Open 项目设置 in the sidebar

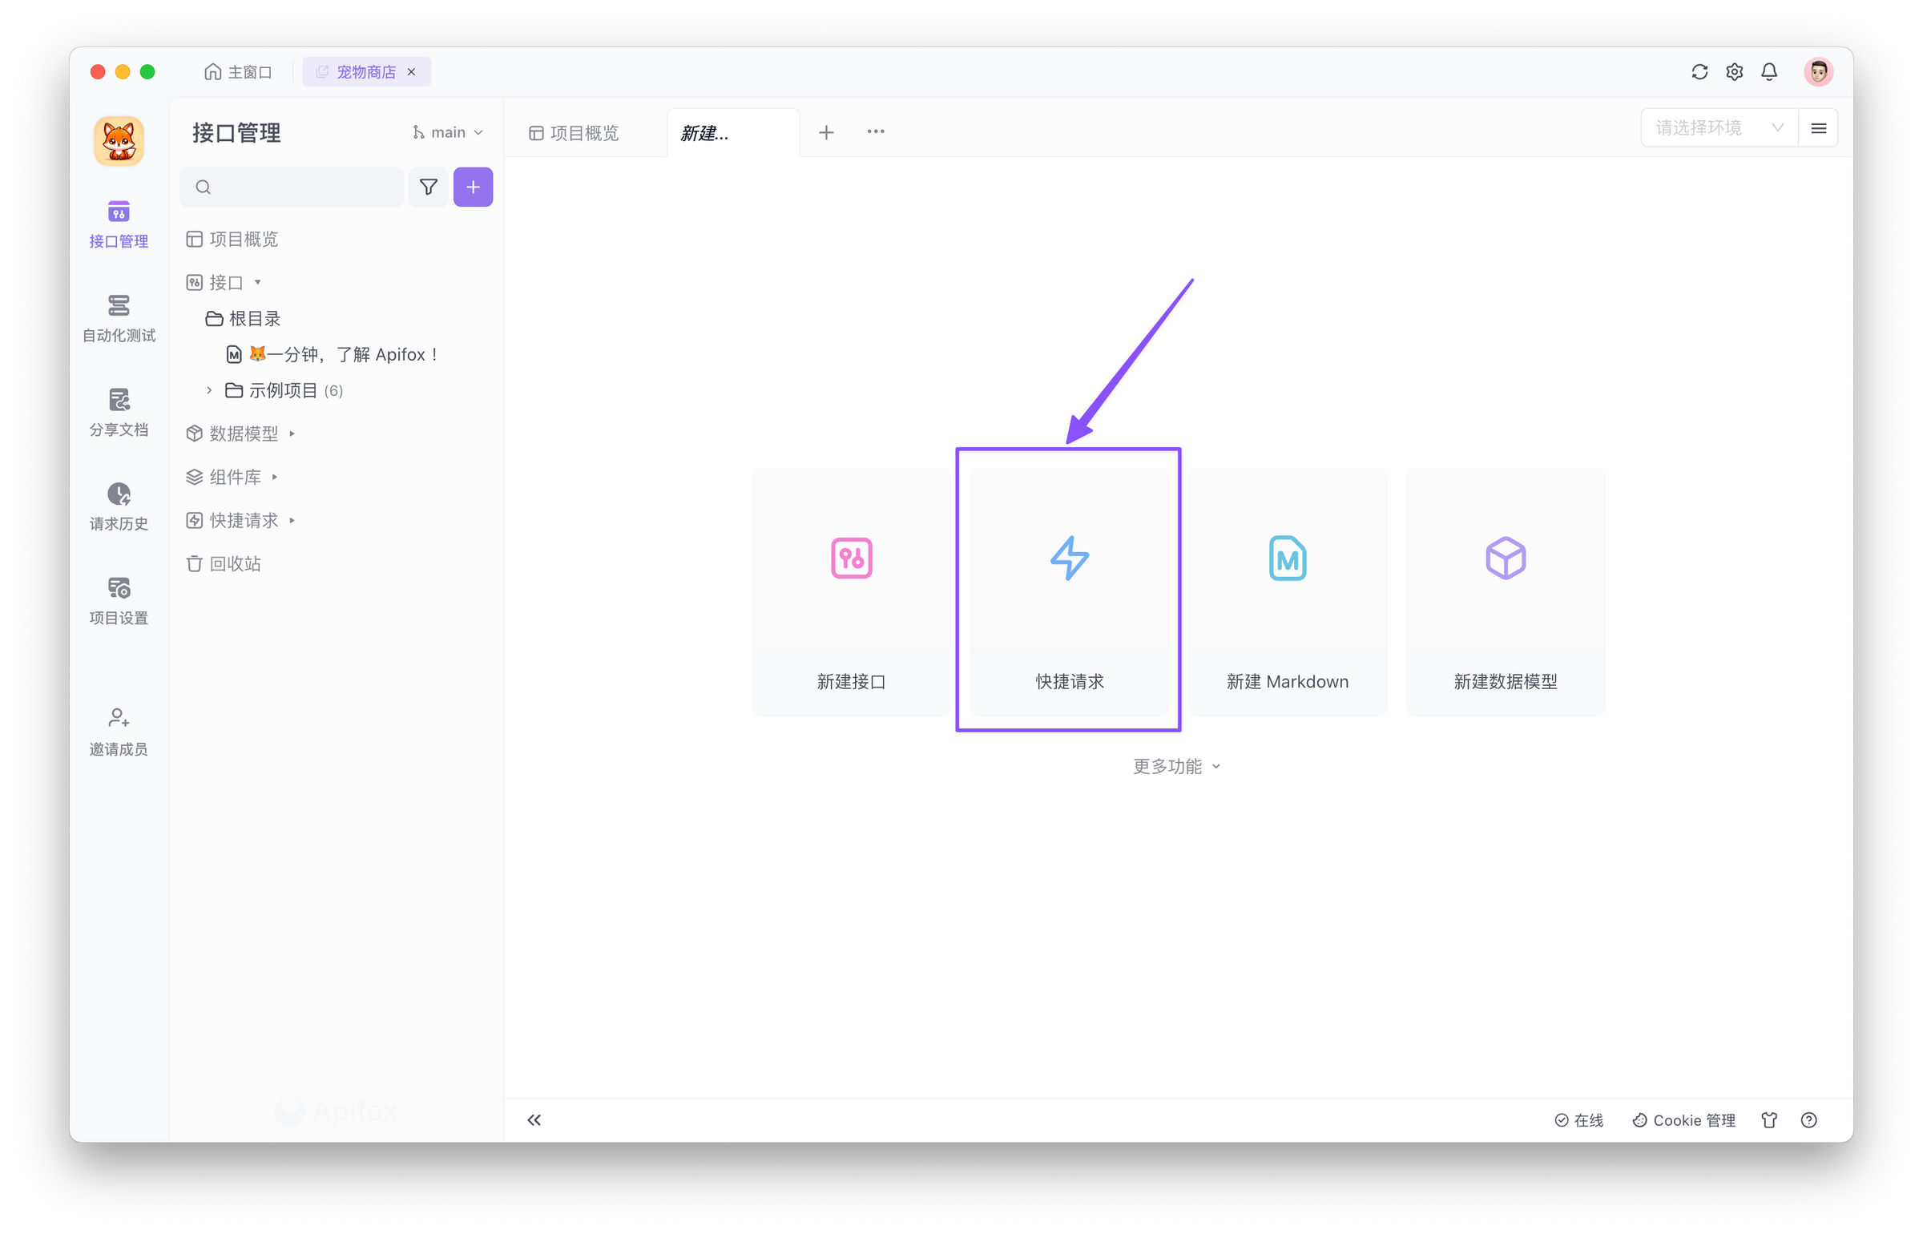coord(119,601)
